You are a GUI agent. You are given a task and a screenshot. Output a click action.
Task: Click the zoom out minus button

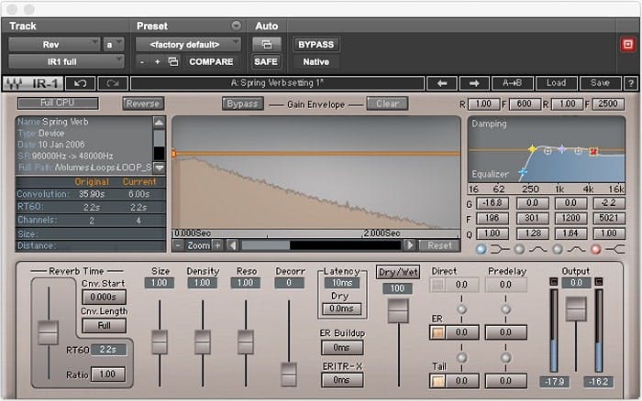[x=178, y=245]
